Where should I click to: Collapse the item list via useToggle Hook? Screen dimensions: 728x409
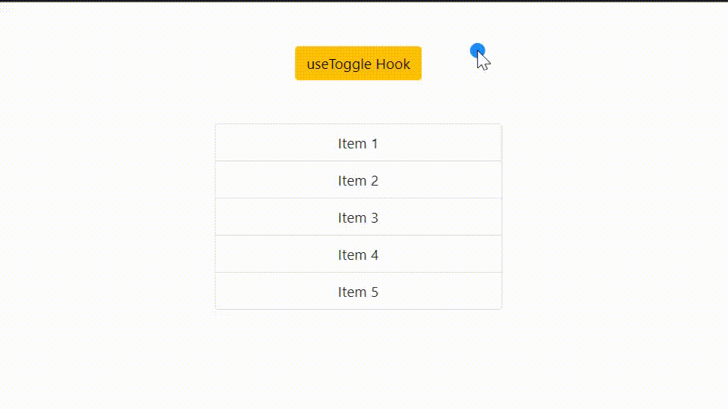pyautogui.click(x=358, y=63)
